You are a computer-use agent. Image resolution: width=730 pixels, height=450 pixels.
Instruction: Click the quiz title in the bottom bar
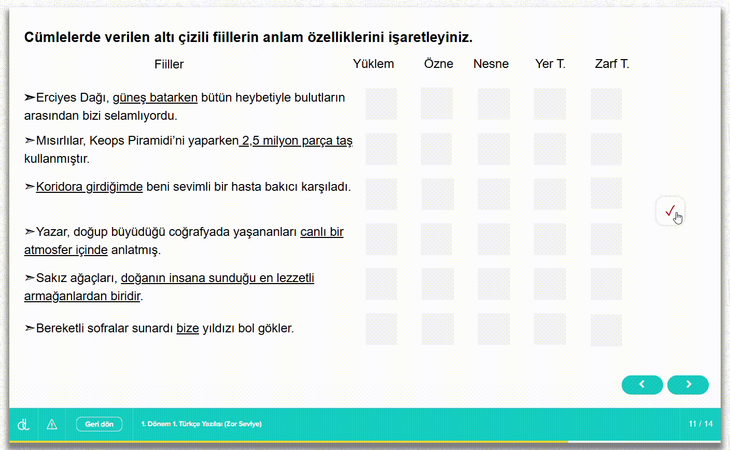[x=202, y=424]
